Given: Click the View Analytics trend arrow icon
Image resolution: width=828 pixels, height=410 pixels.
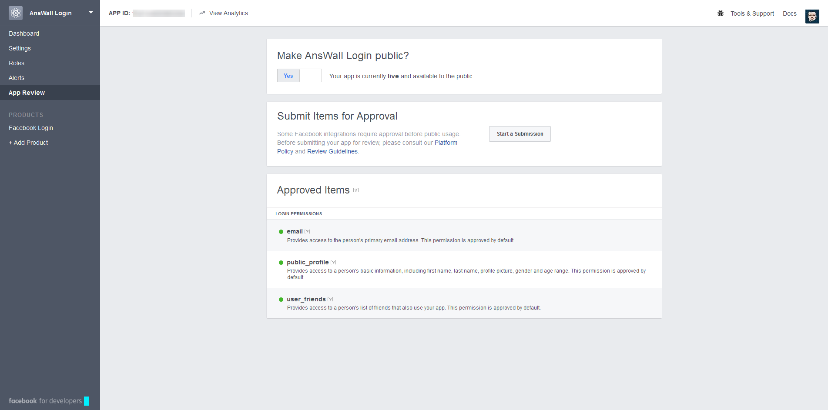Looking at the screenshot, I should pos(202,13).
